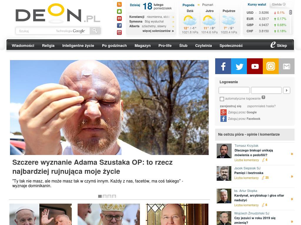301x225 pixels.
Task: Expand więcej solenizantów list
Action: tap(158, 31)
